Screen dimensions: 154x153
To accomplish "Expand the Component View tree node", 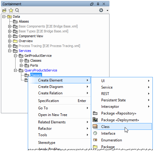I will point(9,36).
